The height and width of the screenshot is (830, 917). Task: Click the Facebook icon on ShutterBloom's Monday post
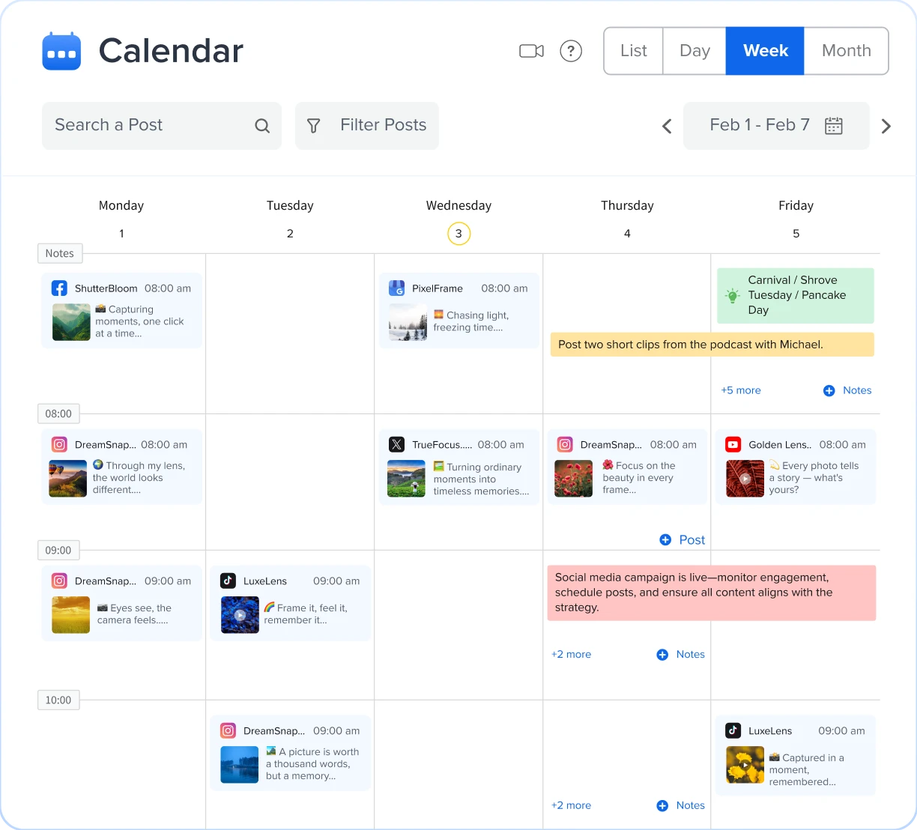(x=59, y=288)
